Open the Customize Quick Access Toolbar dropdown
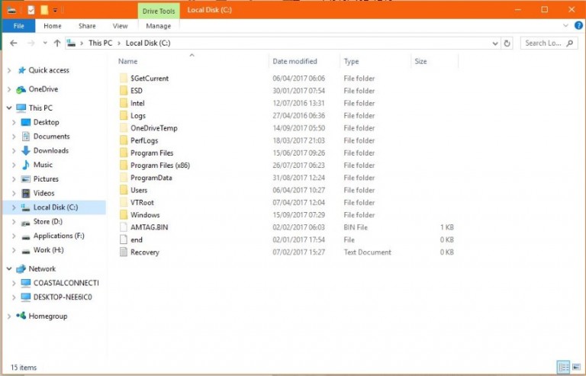Viewport: 586px width, 376px height. click(55, 11)
